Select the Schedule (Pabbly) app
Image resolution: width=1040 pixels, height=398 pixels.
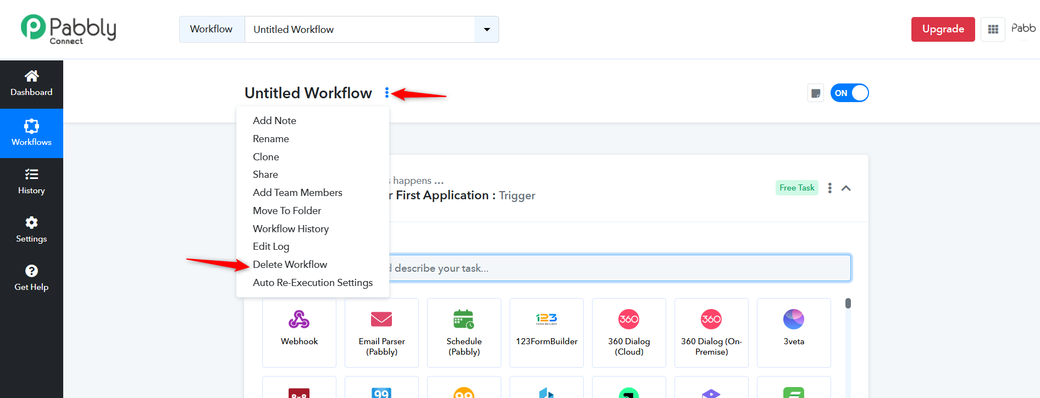pos(464,333)
